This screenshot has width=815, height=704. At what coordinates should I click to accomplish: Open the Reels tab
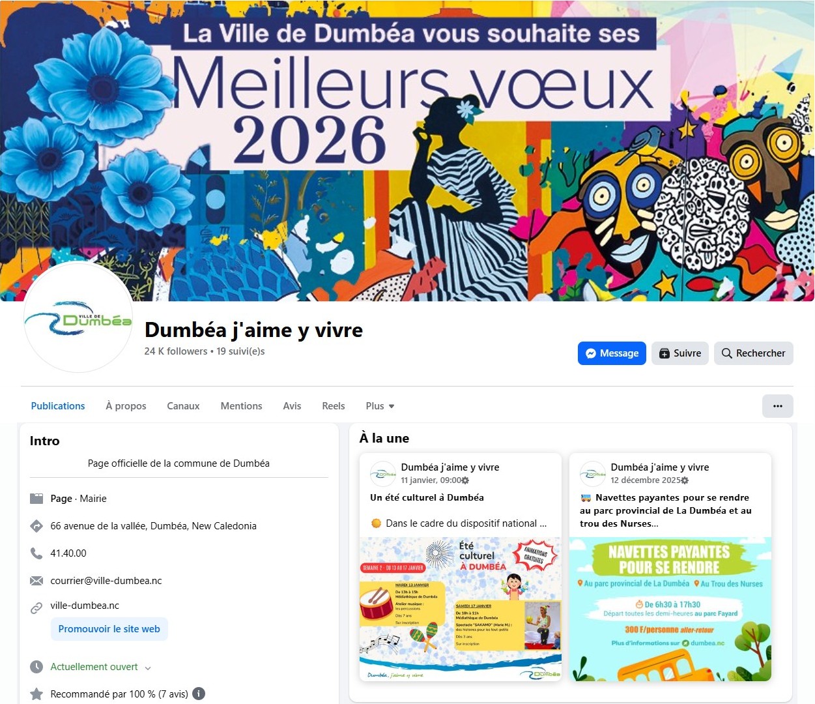pyautogui.click(x=334, y=405)
